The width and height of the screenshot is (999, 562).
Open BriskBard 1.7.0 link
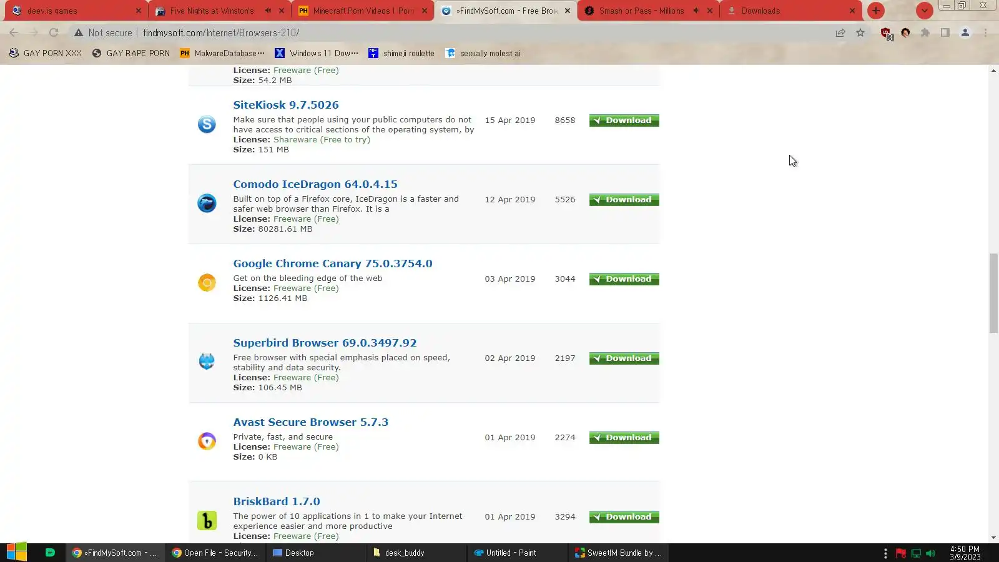[277, 501]
